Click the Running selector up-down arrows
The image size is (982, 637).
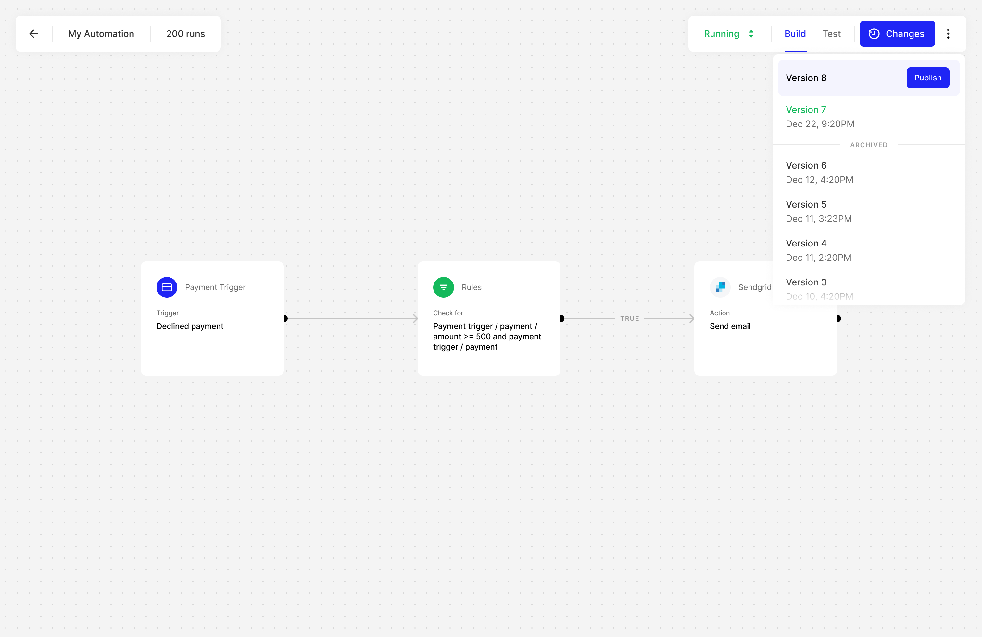(x=751, y=34)
